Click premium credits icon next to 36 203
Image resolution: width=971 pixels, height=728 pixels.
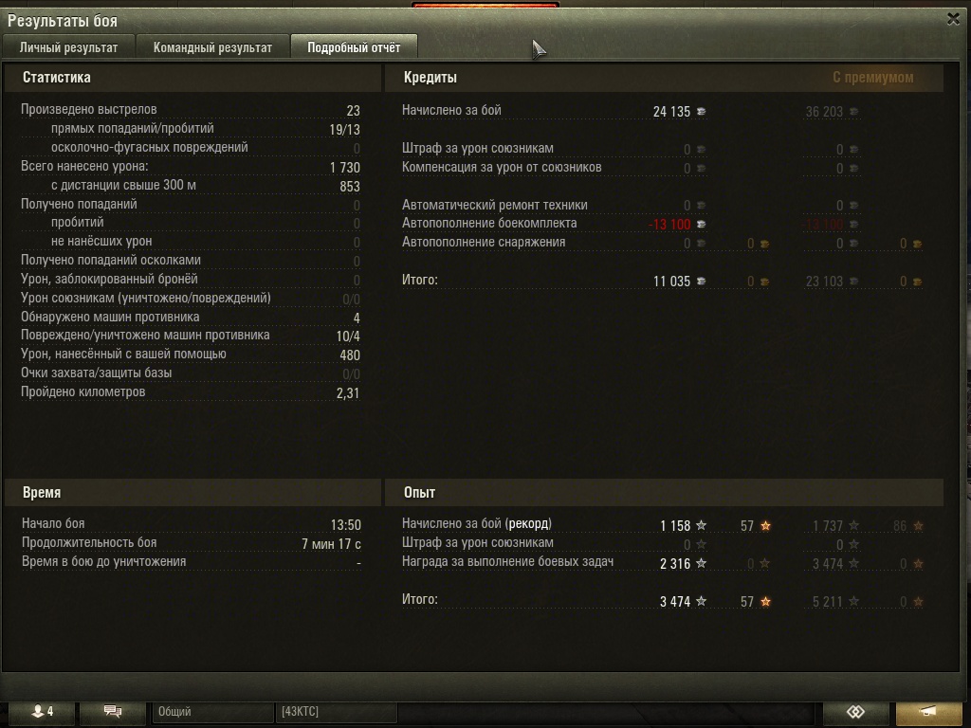(854, 112)
